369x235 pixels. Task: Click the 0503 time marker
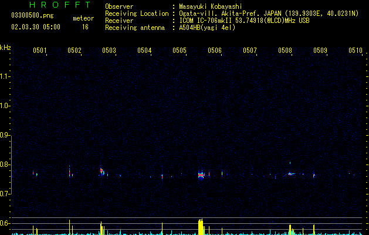point(109,50)
